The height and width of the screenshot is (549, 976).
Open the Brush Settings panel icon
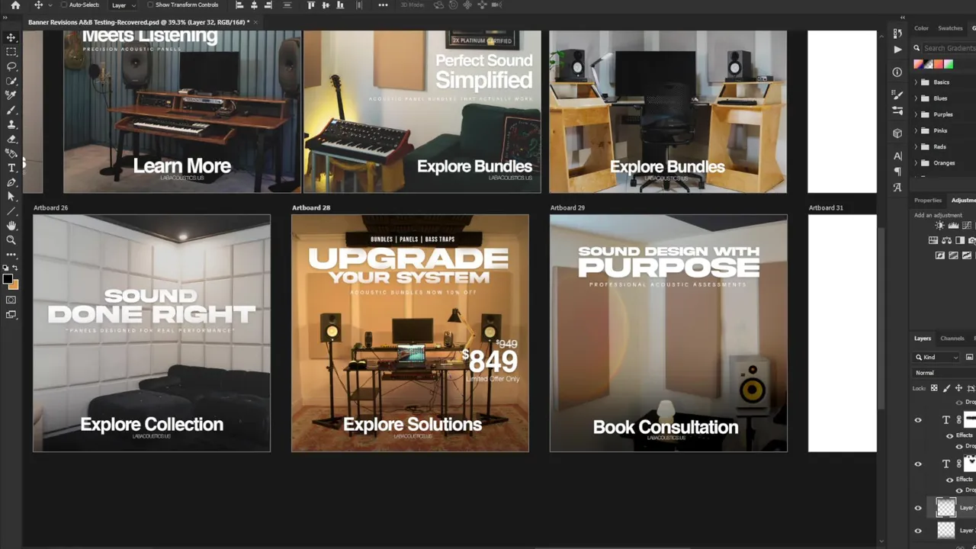pyautogui.click(x=897, y=95)
